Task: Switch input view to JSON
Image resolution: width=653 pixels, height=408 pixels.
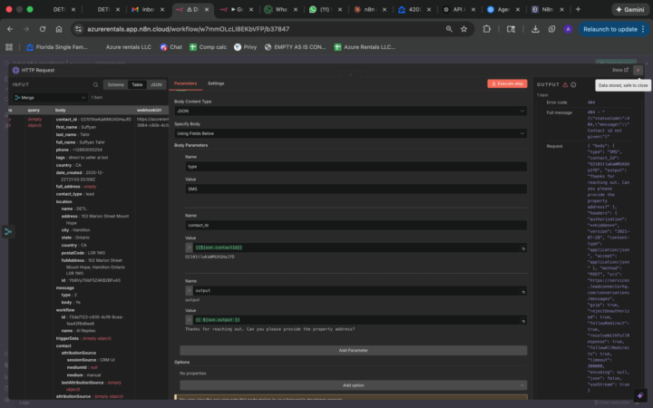Action: pos(156,84)
